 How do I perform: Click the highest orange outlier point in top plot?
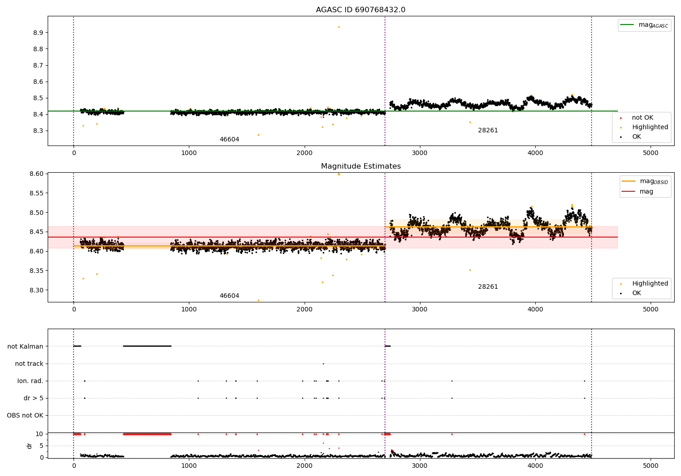339,27
